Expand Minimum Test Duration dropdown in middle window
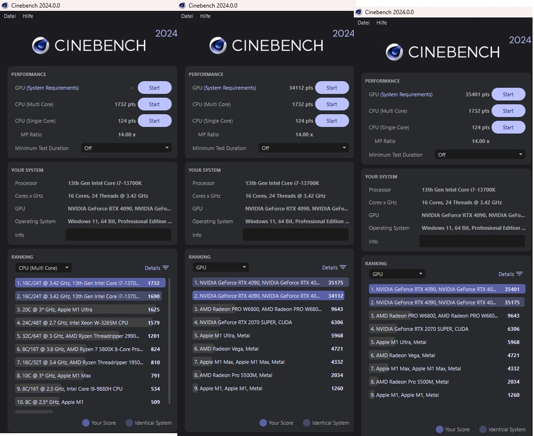 pyautogui.click(x=304, y=148)
